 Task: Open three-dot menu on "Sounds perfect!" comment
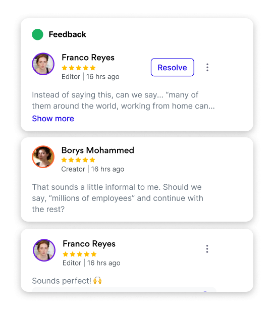[x=207, y=249]
